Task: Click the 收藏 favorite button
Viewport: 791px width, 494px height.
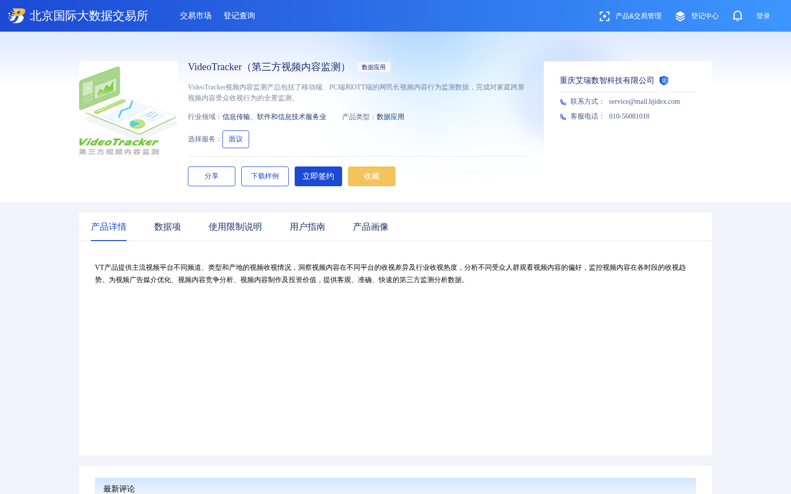Action: [x=372, y=176]
